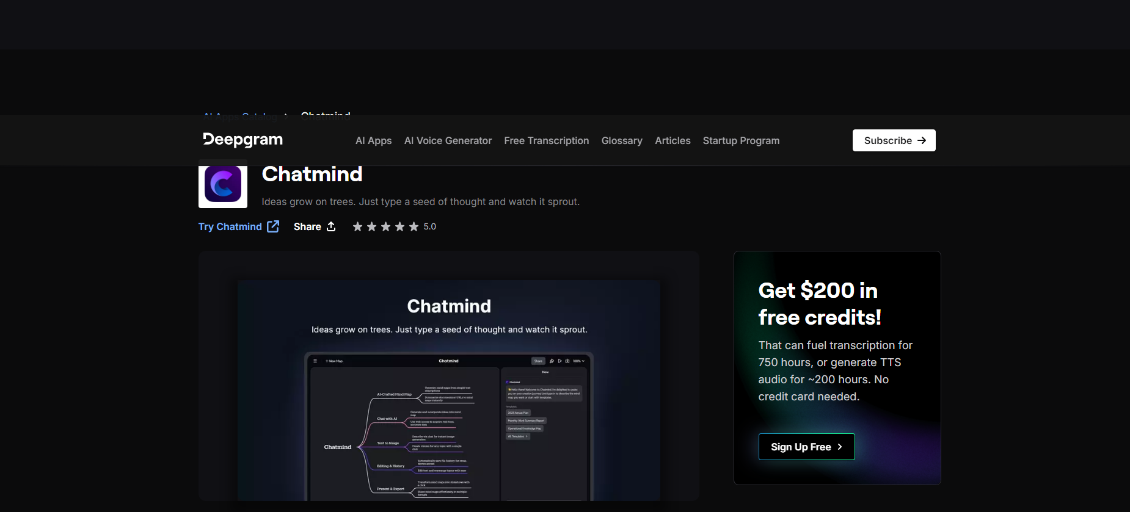The height and width of the screenshot is (512, 1130).
Task: Open the Try Chatmind link
Action: 238,226
